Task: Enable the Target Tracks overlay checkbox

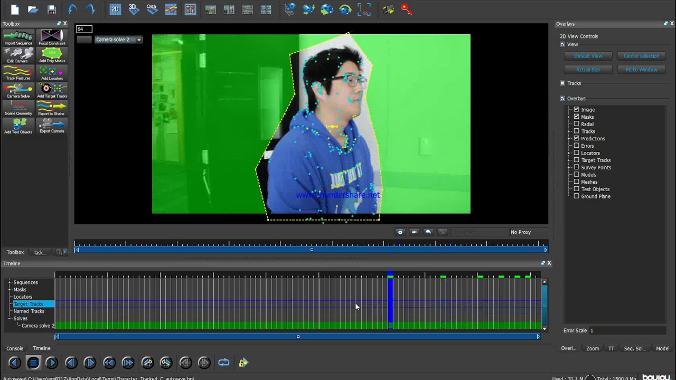Action: pyautogui.click(x=576, y=160)
